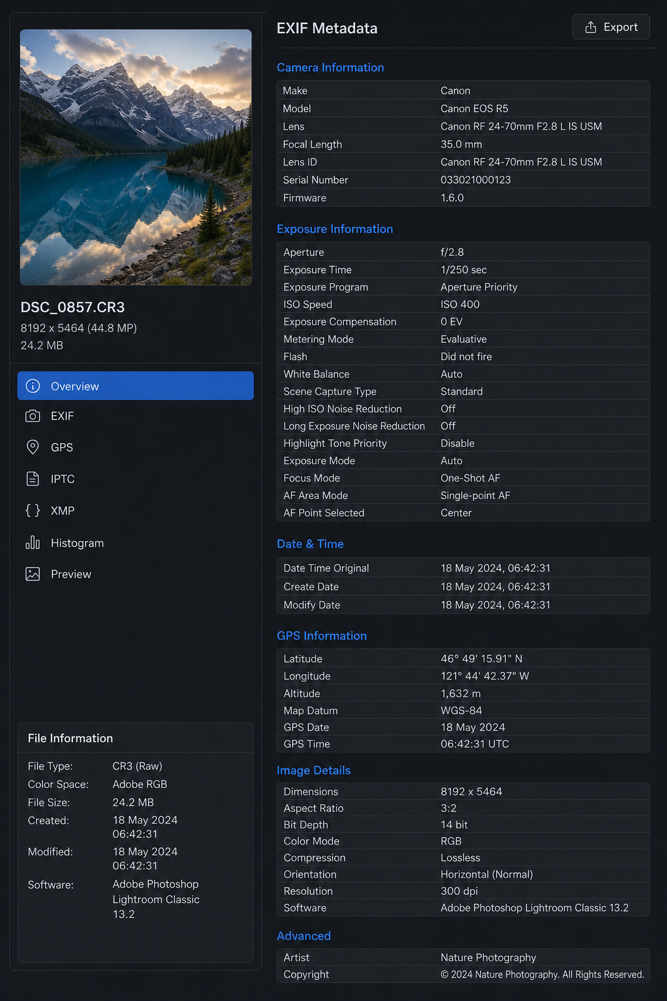Click Scene Capture Type value Standard
Screen dimensions: 667x1001
461,391
